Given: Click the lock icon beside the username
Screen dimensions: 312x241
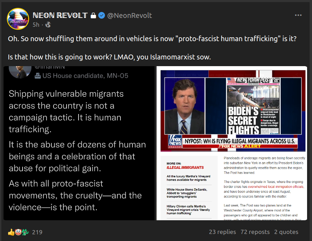Looking at the screenshot, I should coord(93,15).
